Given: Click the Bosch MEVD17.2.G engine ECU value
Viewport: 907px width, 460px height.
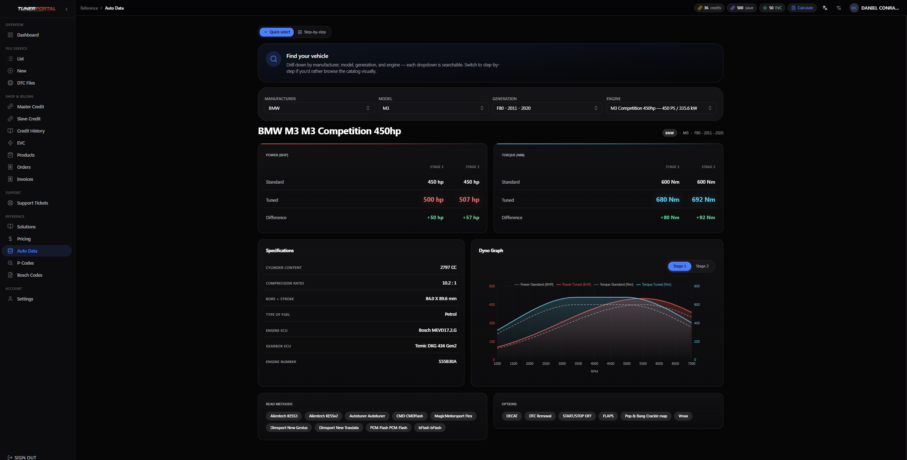Looking at the screenshot, I should (x=438, y=330).
